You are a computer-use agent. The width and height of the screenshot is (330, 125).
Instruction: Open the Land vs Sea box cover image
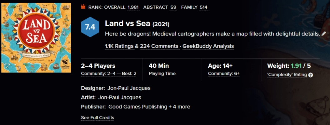tap(36, 38)
